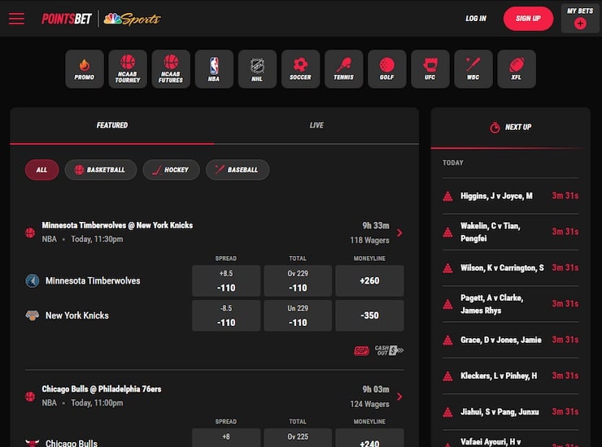Screen dimensions: 602x447
Task: Select the Promo flame icon
Action: pos(85,68)
